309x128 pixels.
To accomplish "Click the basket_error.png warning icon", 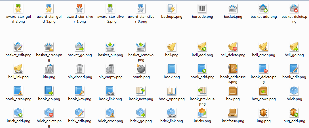I will coord(49,47).
